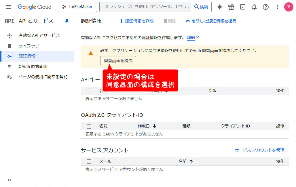Open サービス アカウントを管理 link
Screen dimensions: 296x187
(x=259, y=150)
